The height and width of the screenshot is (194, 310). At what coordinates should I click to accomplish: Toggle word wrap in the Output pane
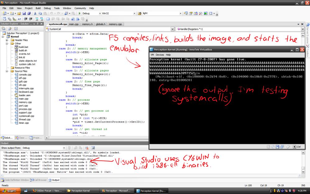tap(93, 148)
